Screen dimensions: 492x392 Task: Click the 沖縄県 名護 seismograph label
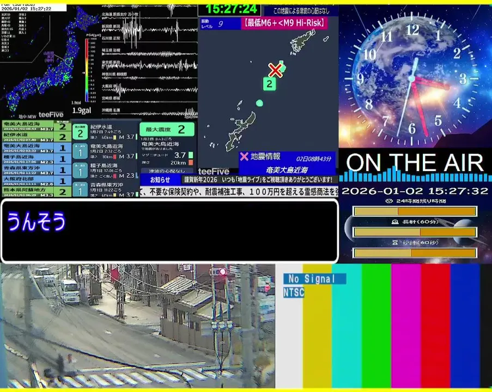(x=111, y=111)
